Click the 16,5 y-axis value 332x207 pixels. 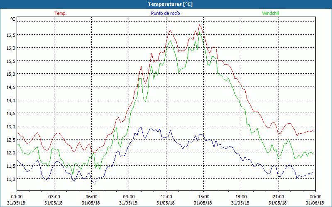11,35
